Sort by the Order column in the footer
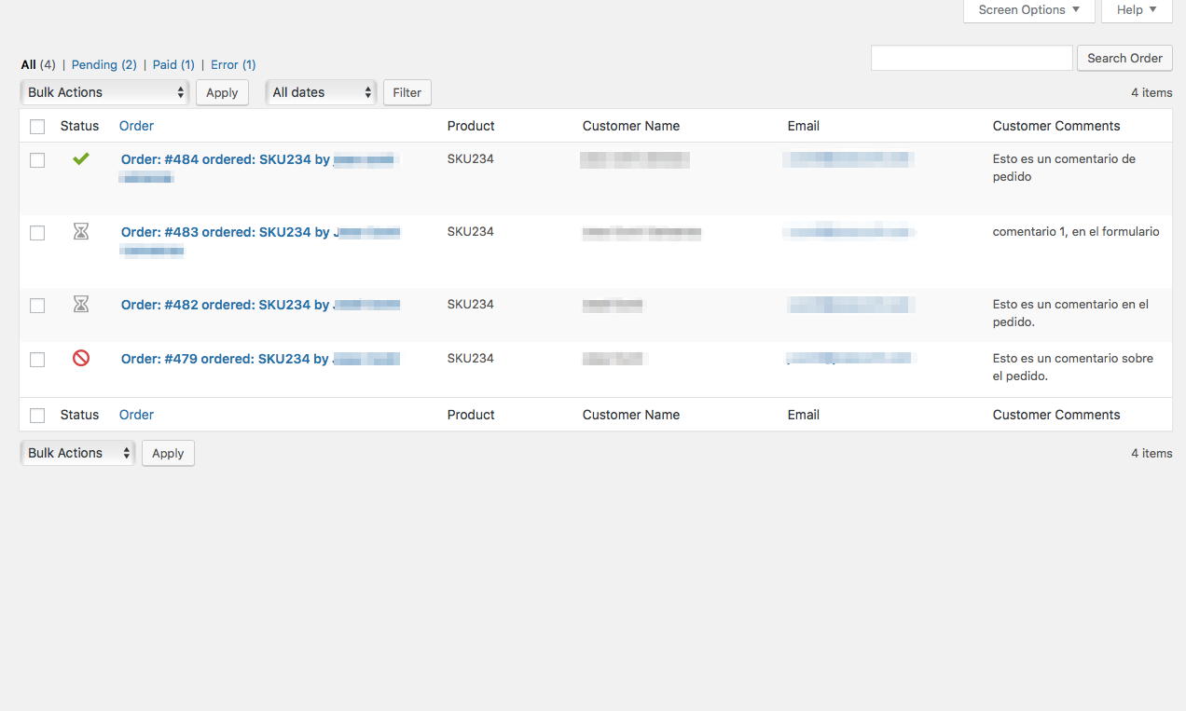Viewport: 1186px width, 711px height. pyautogui.click(x=136, y=415)
